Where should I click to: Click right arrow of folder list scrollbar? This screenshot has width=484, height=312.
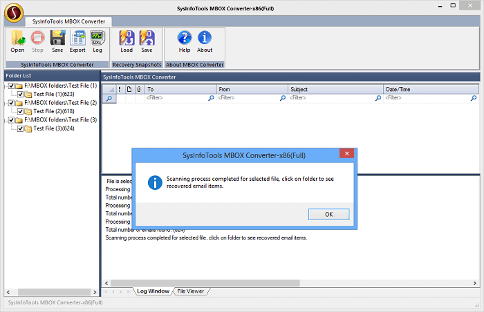(x=95, y=292)
